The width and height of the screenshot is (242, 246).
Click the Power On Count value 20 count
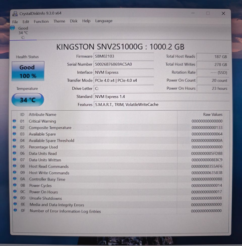(x=213, y=81)
